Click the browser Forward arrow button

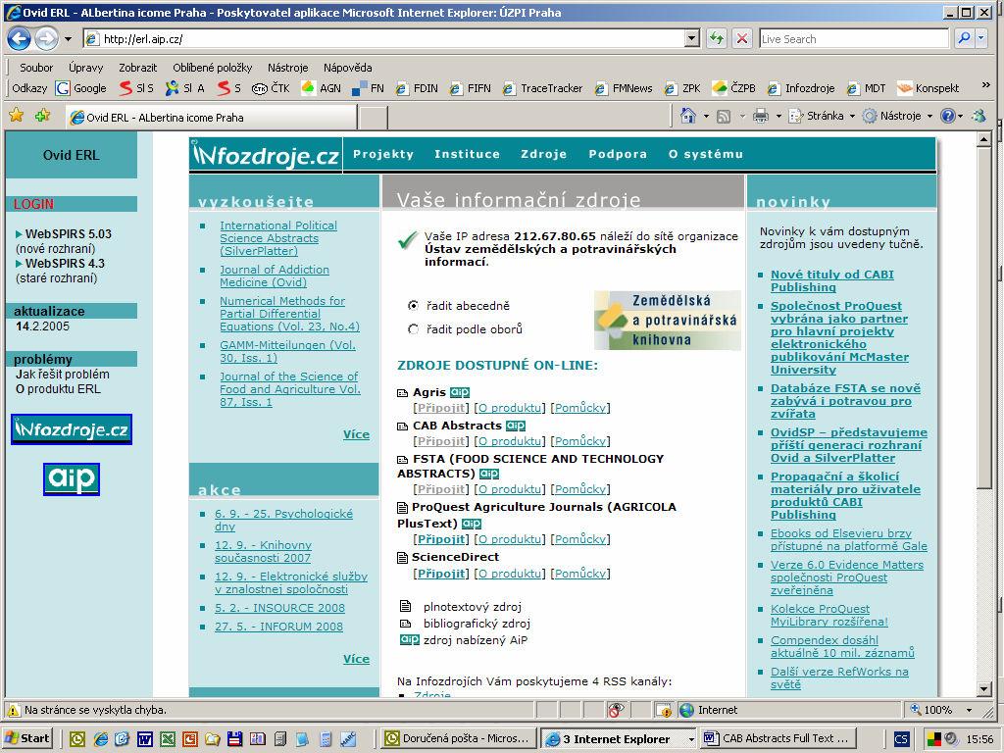tap(46, 39)
